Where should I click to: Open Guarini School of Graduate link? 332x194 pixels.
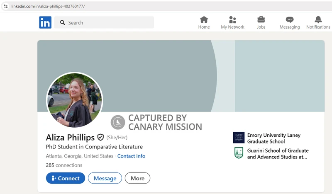click(x=278, y=154)
